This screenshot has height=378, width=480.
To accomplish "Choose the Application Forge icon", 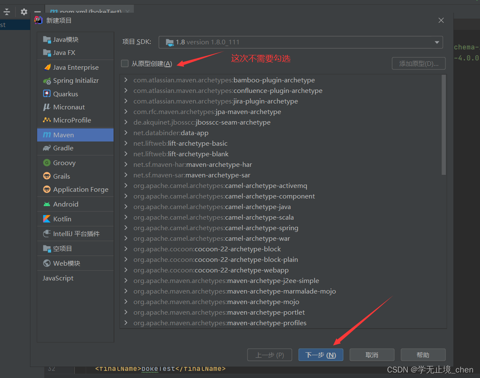I will click(x=47, y=189).
